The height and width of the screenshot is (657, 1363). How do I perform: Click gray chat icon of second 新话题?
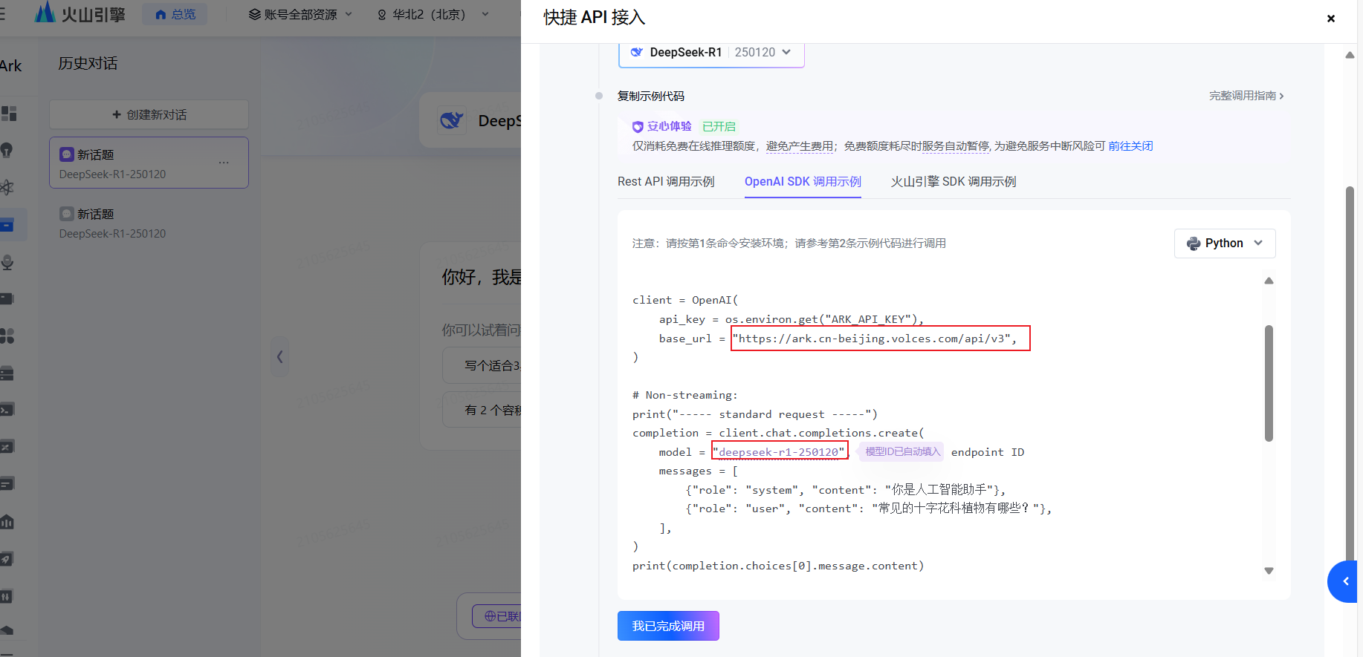67,214
